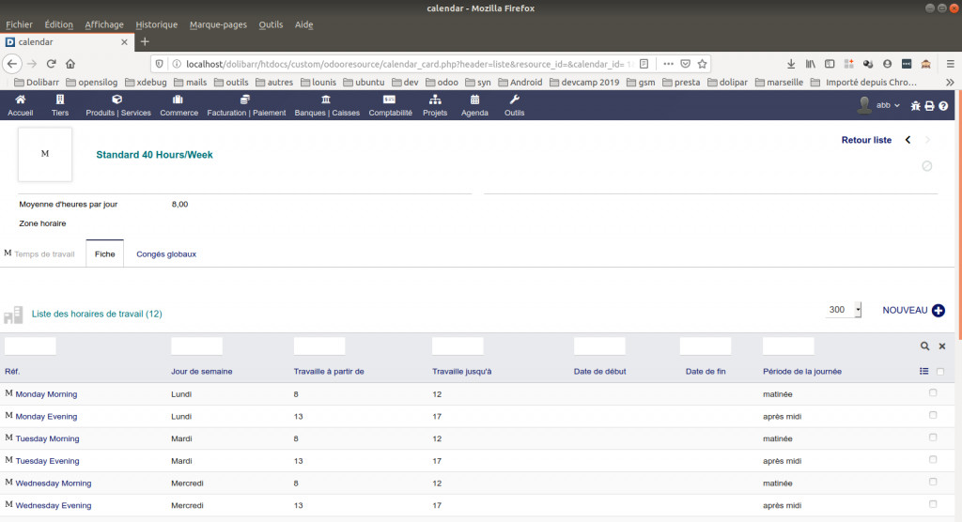
Task: Open the Wednesday Morning link
Action: 54,484
